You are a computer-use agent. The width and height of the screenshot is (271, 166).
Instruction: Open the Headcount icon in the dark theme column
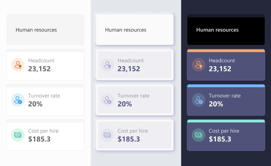click(198, 65)
